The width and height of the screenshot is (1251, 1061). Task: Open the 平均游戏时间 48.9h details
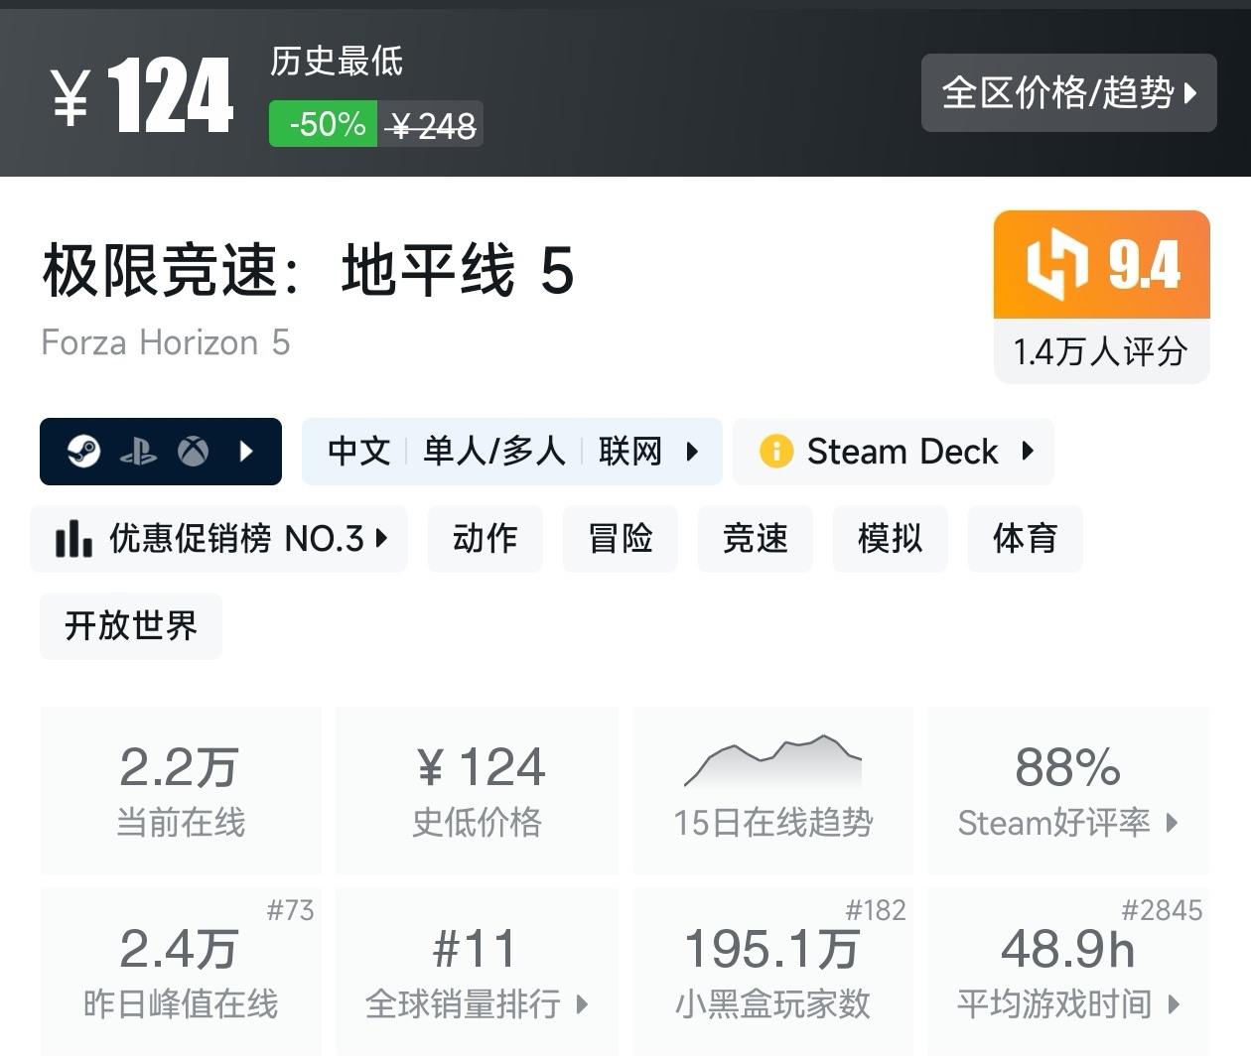1068,972
